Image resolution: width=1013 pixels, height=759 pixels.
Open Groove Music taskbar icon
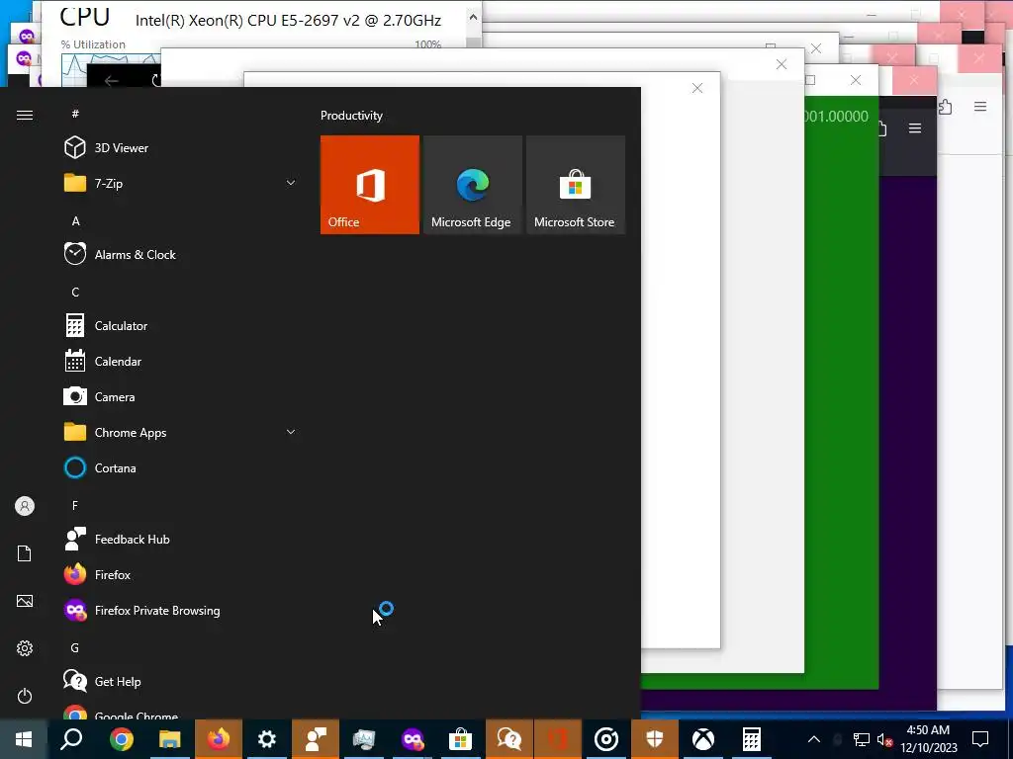pyautogui.click(x=606, y=739)
